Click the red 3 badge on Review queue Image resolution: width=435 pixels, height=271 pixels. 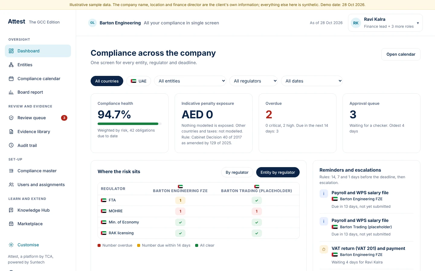64,118
